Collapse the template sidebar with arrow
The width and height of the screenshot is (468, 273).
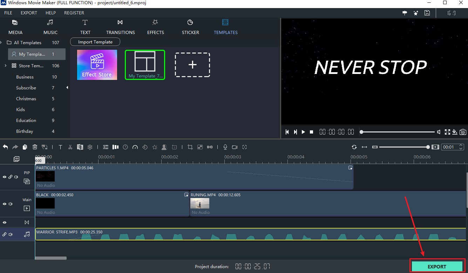click(67, 88)
